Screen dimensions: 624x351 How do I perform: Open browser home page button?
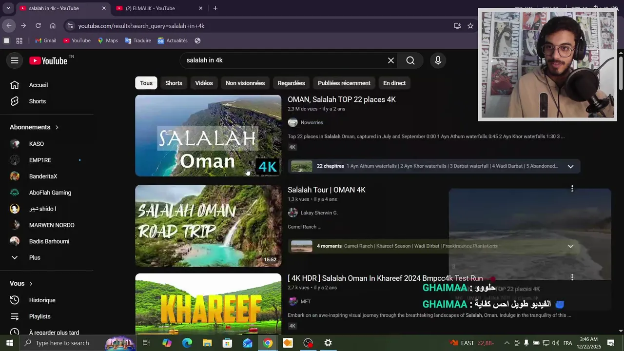tap(53, 26)
